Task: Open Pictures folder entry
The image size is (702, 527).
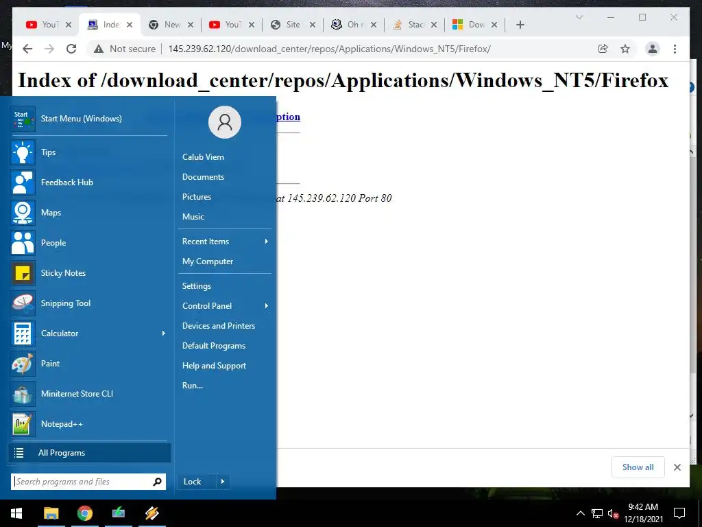Action: click(x=197, y=197)
